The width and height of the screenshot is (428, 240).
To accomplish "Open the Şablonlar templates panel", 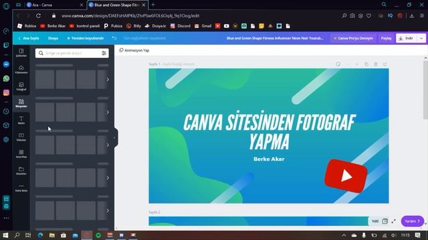I will click(21, 53).
